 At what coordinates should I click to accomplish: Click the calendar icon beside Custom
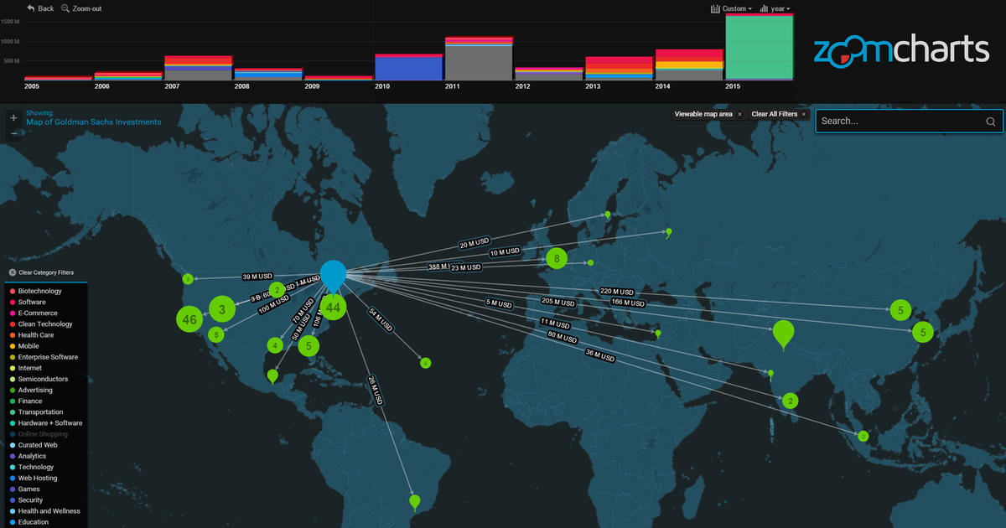tap(714, 8)
